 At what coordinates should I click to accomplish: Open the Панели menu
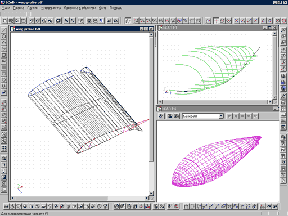(33, 8)
